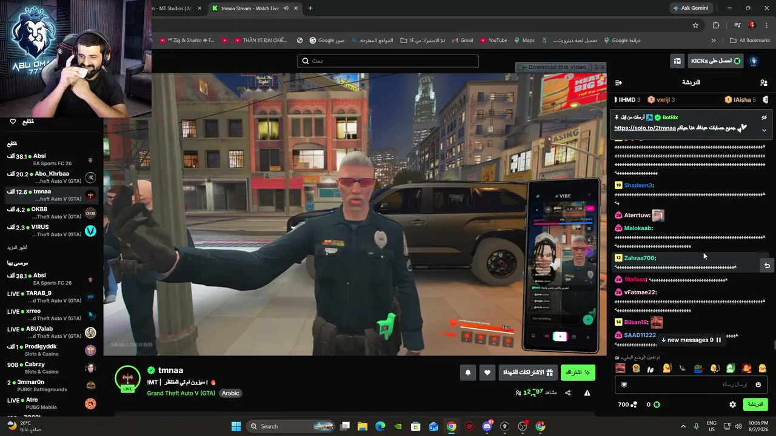Image resolution: width=776 pixels, height=436 pixels.
Task: Click the Windows Start button
Action: tap(236, 426)
